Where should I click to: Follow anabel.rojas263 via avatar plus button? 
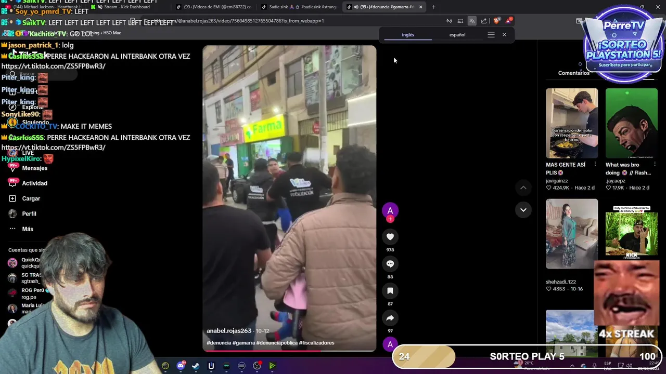[390, 219]
